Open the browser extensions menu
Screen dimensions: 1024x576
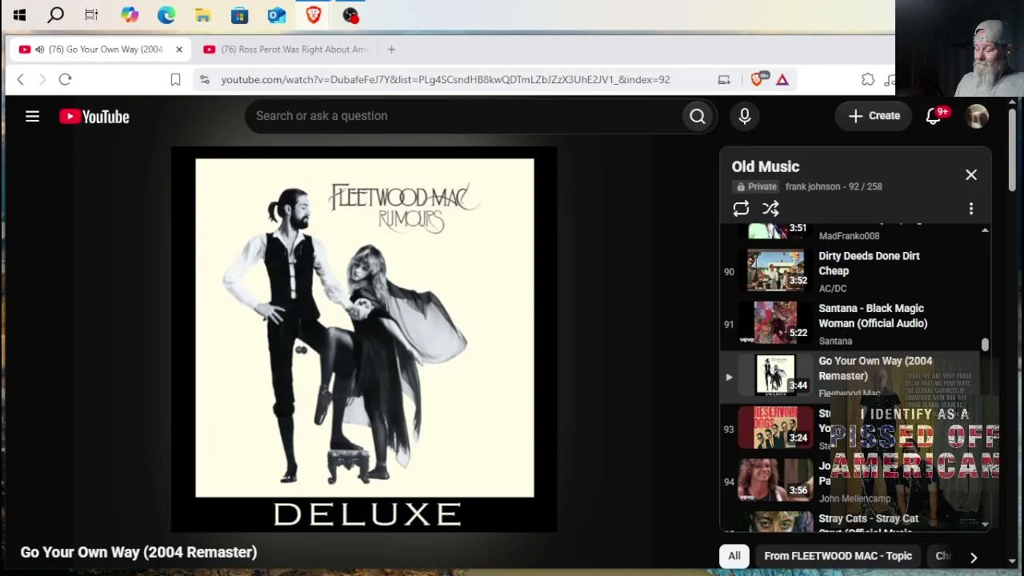pyautogui.click(x=868, y=79)
